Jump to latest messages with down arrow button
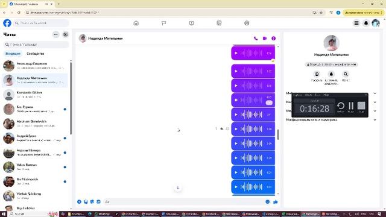The height and width of the screenshot is (217, 386). [x=178, y=188]
